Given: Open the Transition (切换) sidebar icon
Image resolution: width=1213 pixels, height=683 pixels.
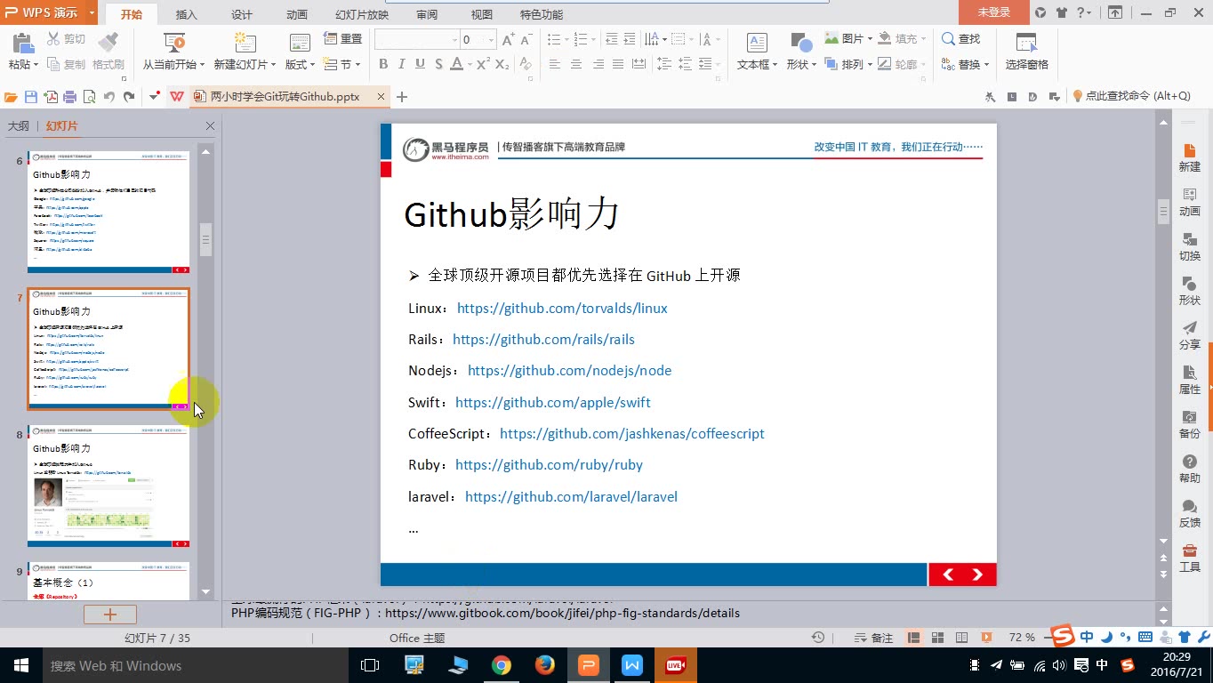Looking at the screenshot, I should 1190,246.
